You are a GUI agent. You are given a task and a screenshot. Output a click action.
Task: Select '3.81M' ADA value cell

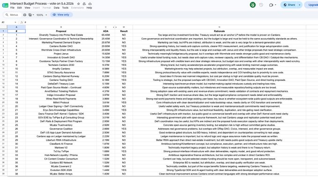[x=106, y=103]
